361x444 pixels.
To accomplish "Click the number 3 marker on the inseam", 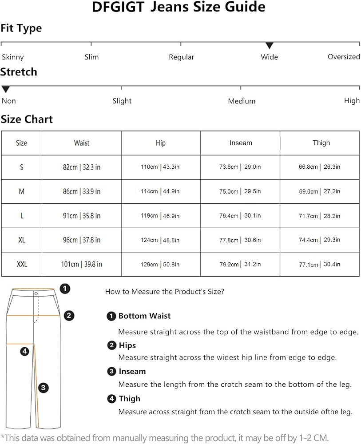I will [x=43, y=387].
